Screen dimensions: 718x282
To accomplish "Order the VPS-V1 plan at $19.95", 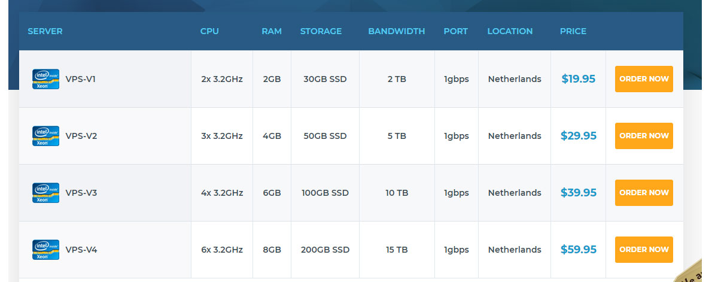I will pos(644,79).
